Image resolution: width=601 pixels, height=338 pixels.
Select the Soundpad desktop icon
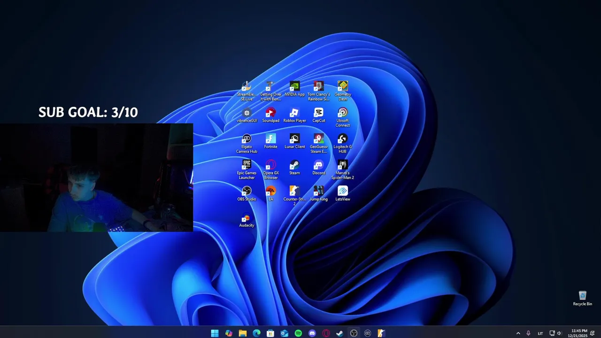270,115
